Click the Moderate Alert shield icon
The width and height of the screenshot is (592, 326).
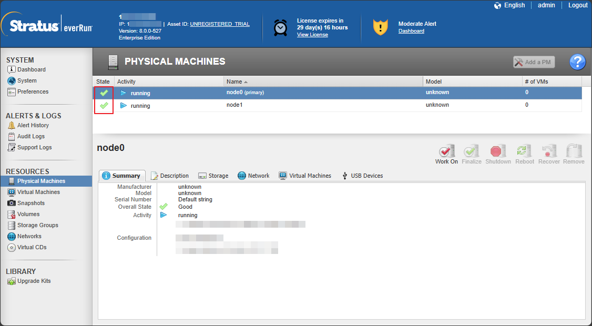pyautogui.click(x=380, y=27)
